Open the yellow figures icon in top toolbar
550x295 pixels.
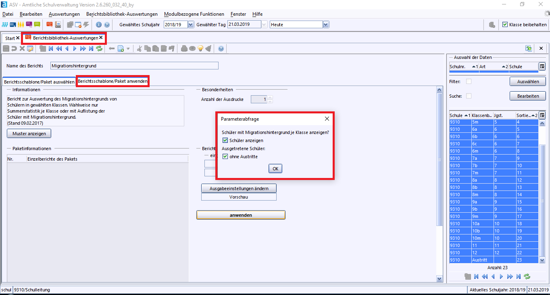[21, 25]
